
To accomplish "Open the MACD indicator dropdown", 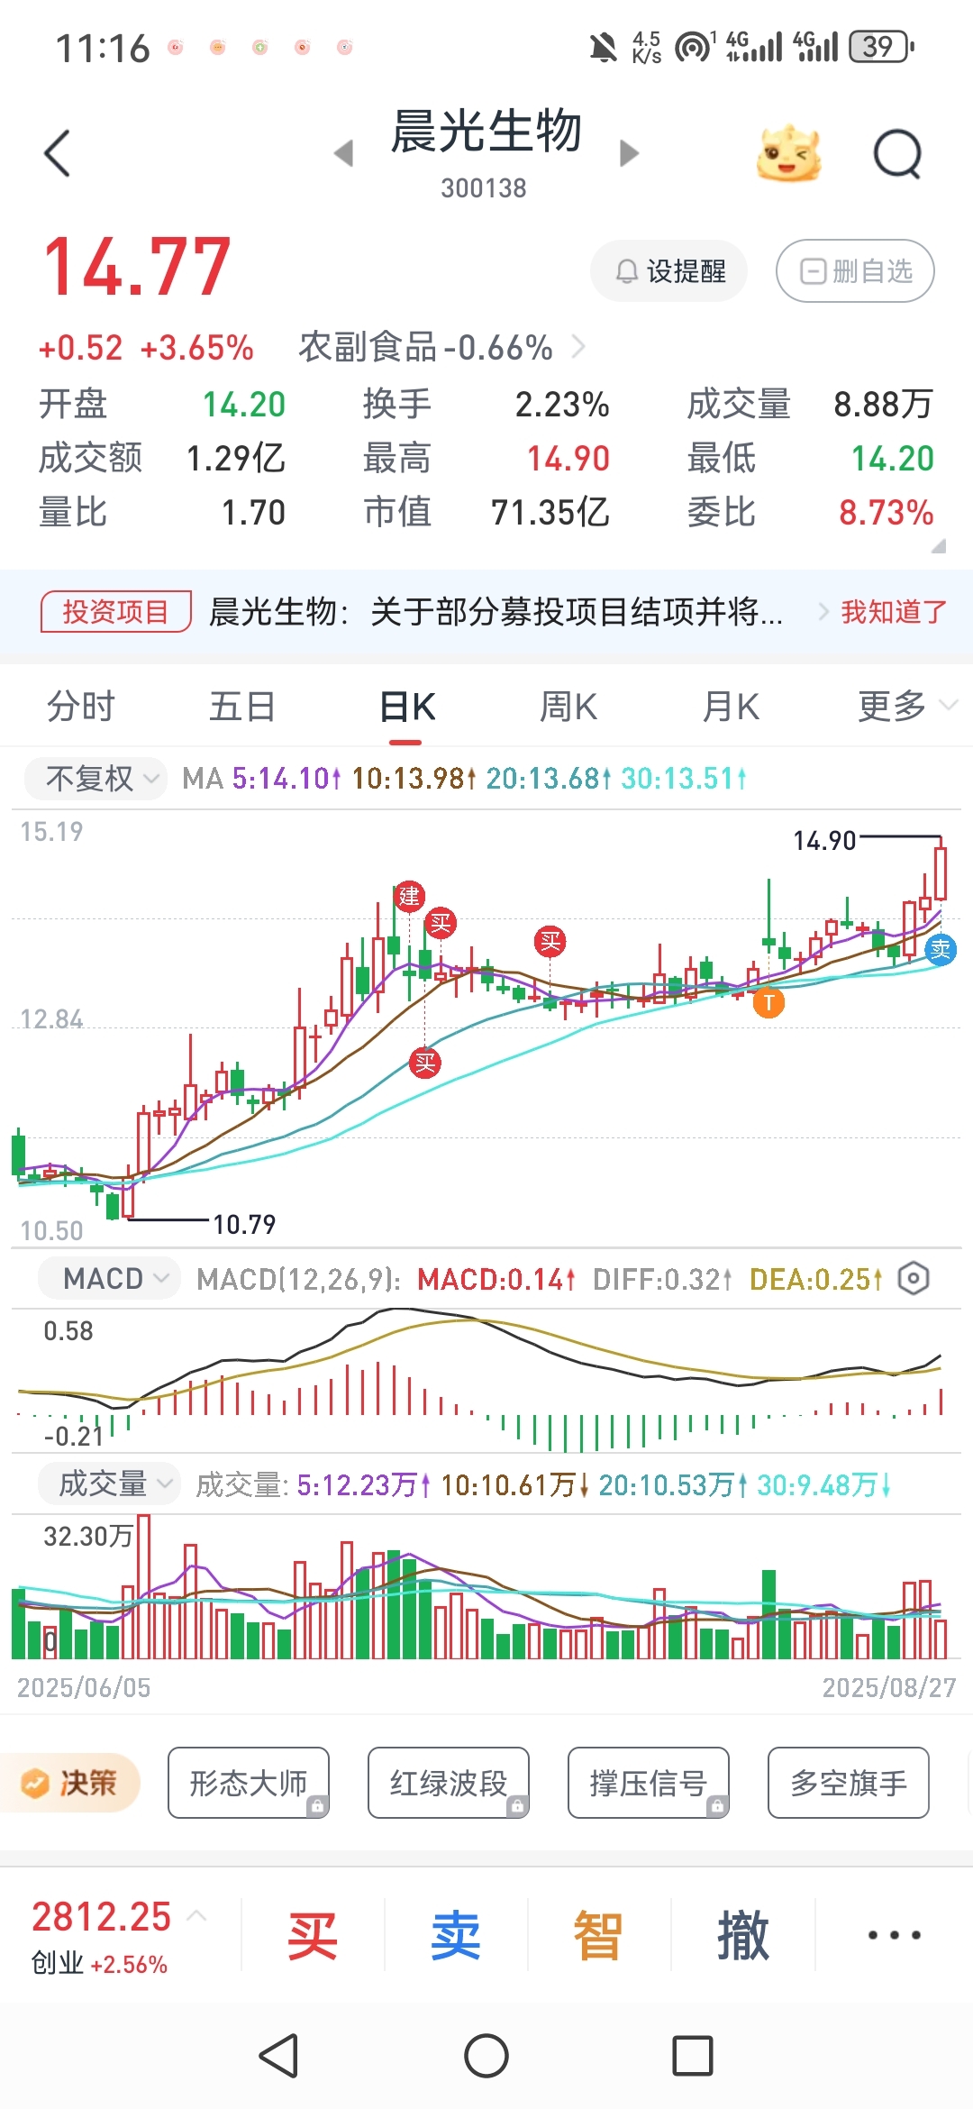I will click(109, 1278).
